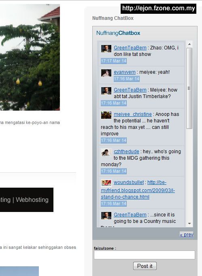The image size is (202, 276).
Task: Click GreenTeaBern avatar on 'don like tat show' message
Action: point(106,49)
